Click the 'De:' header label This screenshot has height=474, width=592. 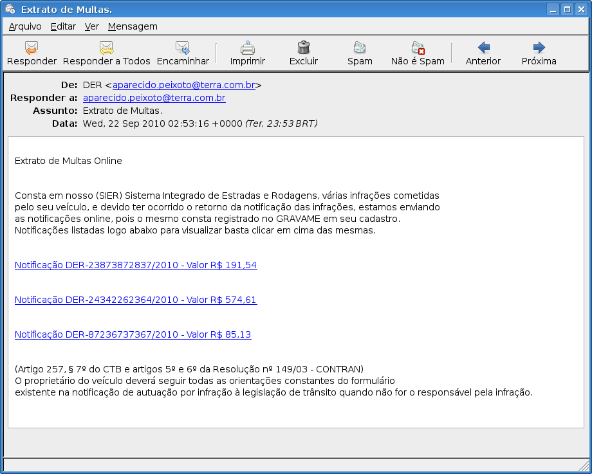point(69,86)
